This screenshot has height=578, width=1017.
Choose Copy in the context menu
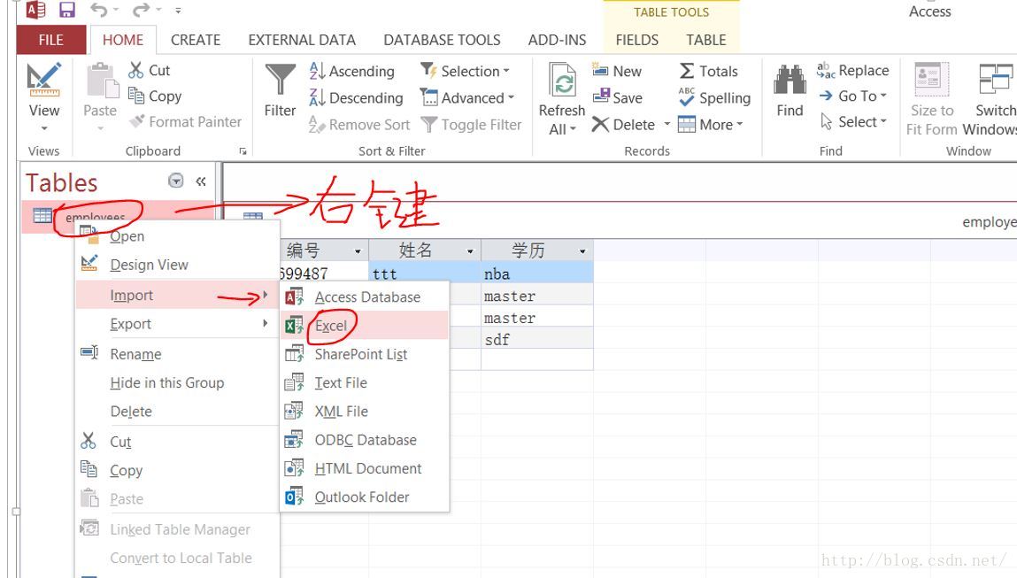click(177, 470)
